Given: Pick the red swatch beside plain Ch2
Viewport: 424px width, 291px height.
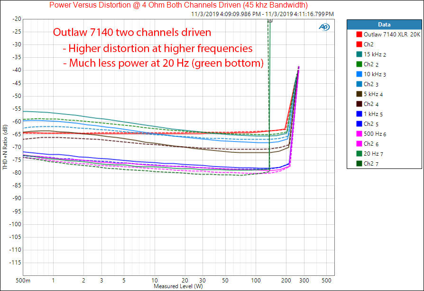Looking at the screenshot, I should [359, 44].
